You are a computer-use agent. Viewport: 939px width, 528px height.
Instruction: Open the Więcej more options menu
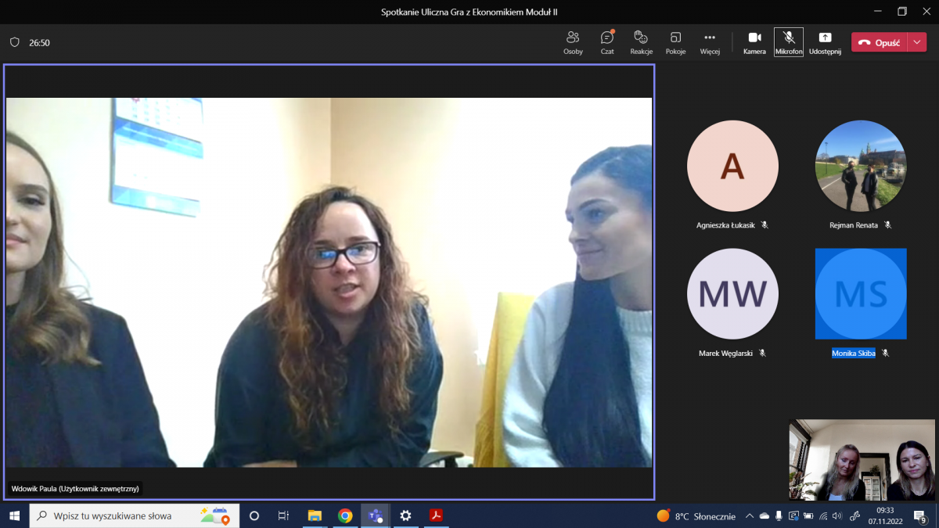[x=710, y=42]
